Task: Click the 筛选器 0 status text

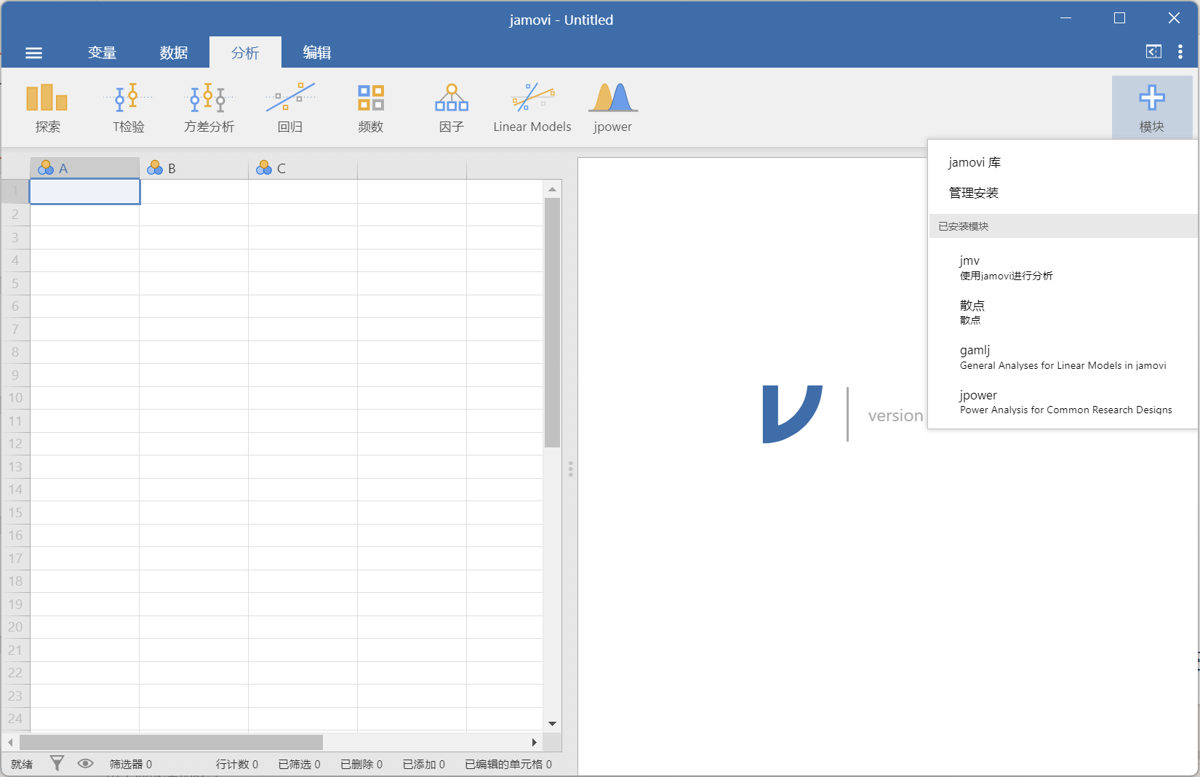Action: click(131, 764)
